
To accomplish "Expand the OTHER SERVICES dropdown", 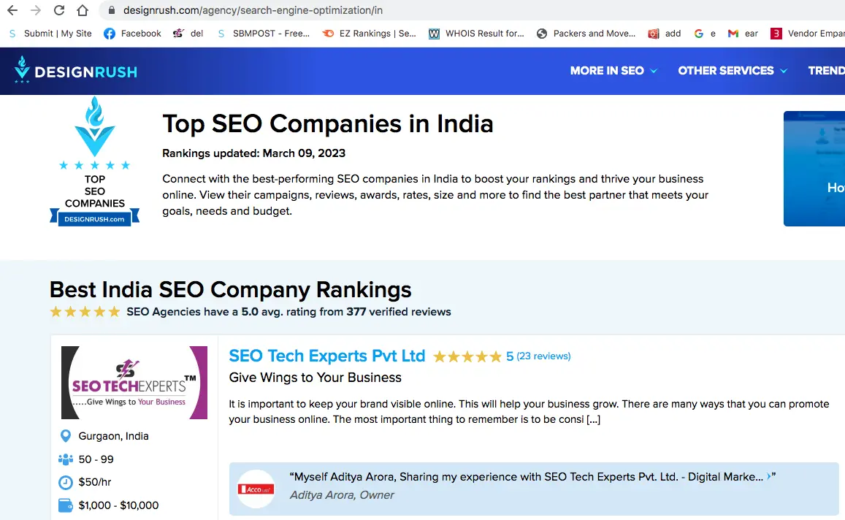I will coord(733,71).
